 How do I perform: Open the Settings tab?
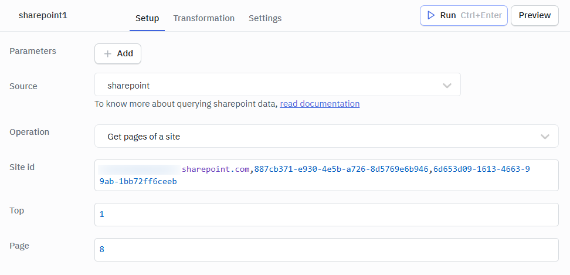click(265, 18)
